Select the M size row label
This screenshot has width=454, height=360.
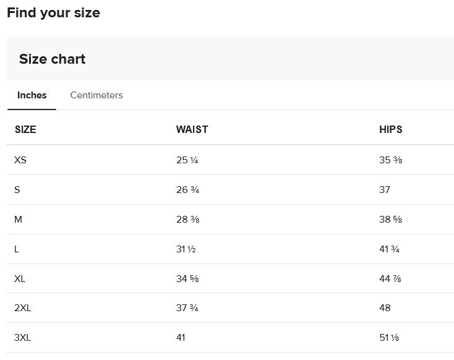(18, 220)
